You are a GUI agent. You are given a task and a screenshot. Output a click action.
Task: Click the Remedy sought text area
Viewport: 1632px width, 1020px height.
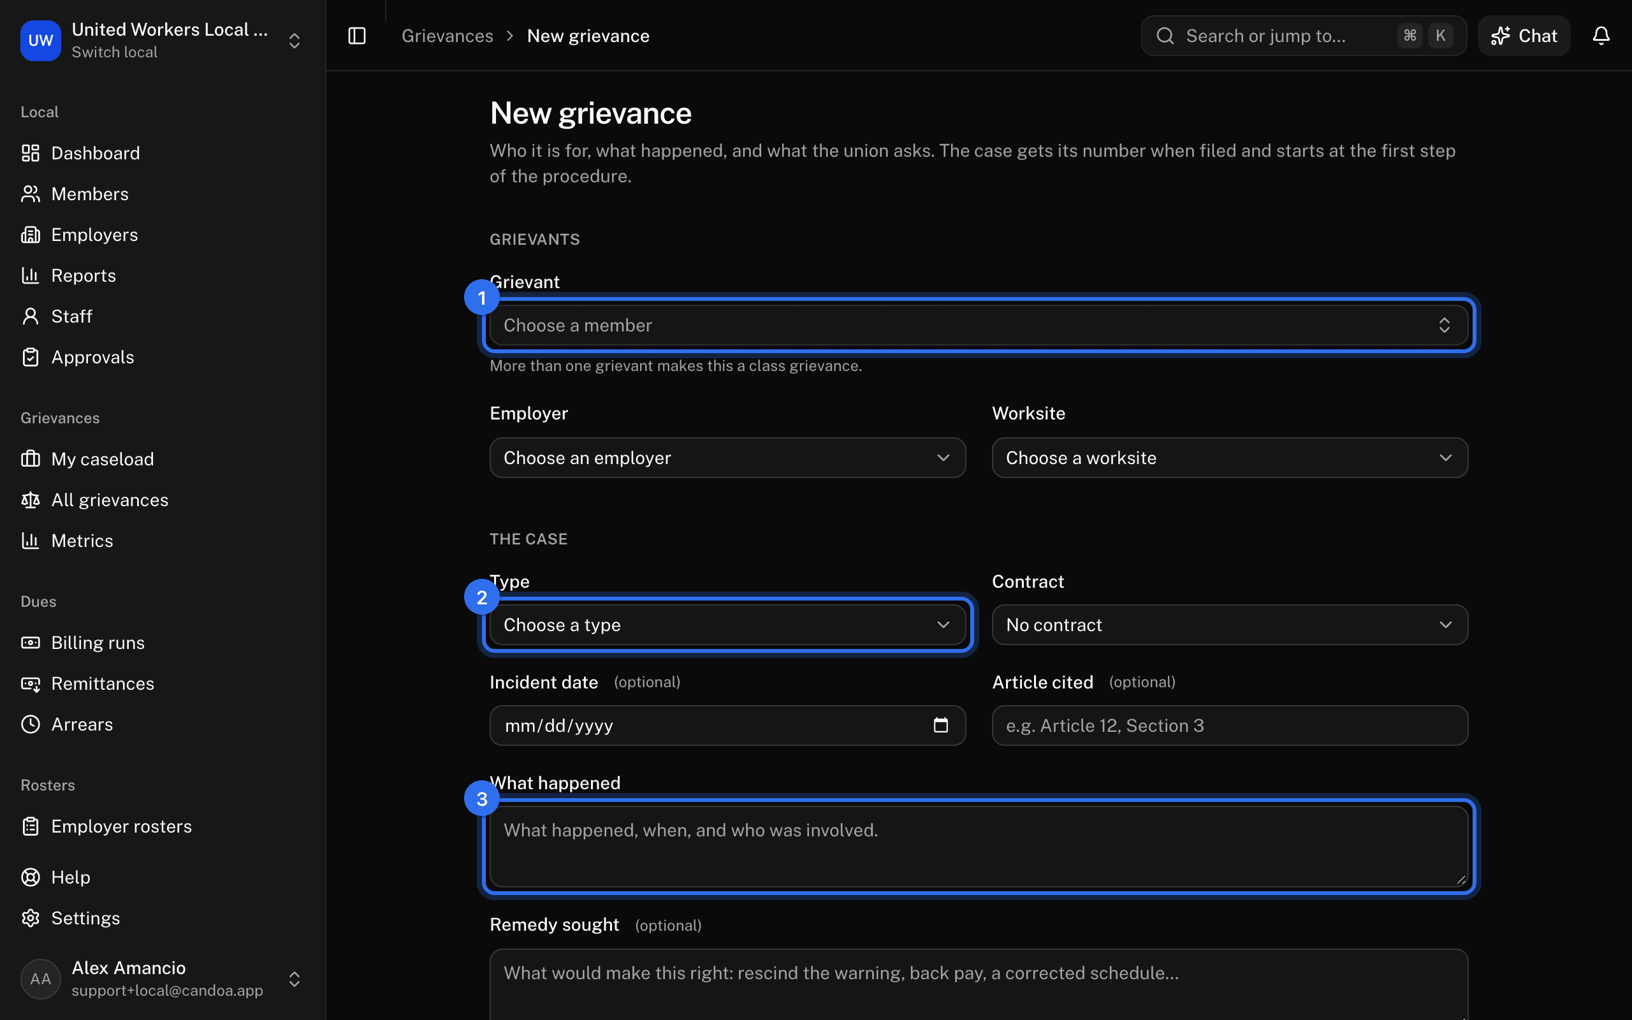pos(979,984)
